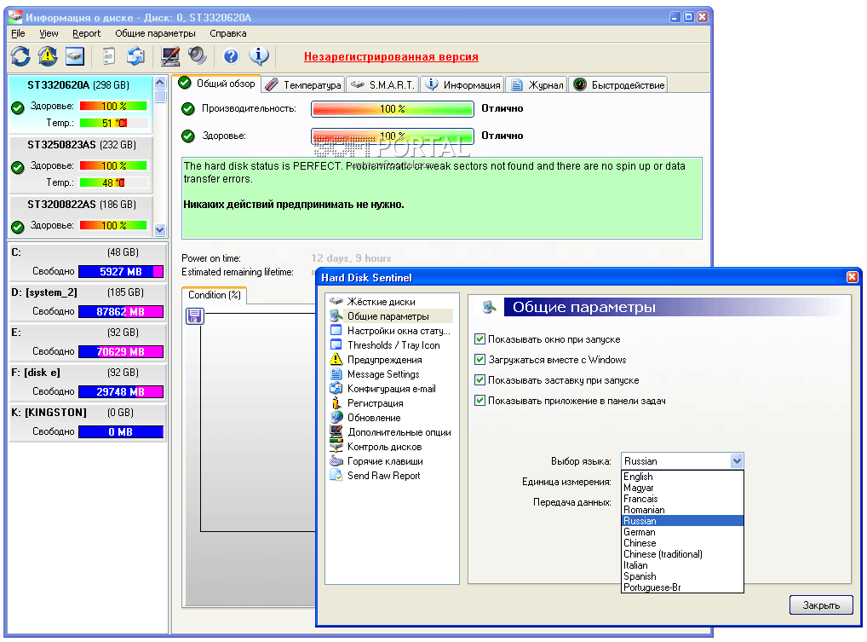Select the K: [KINGSTON] partition entry
This screenshot has height=642, width=867.
[x=88, y=422]
